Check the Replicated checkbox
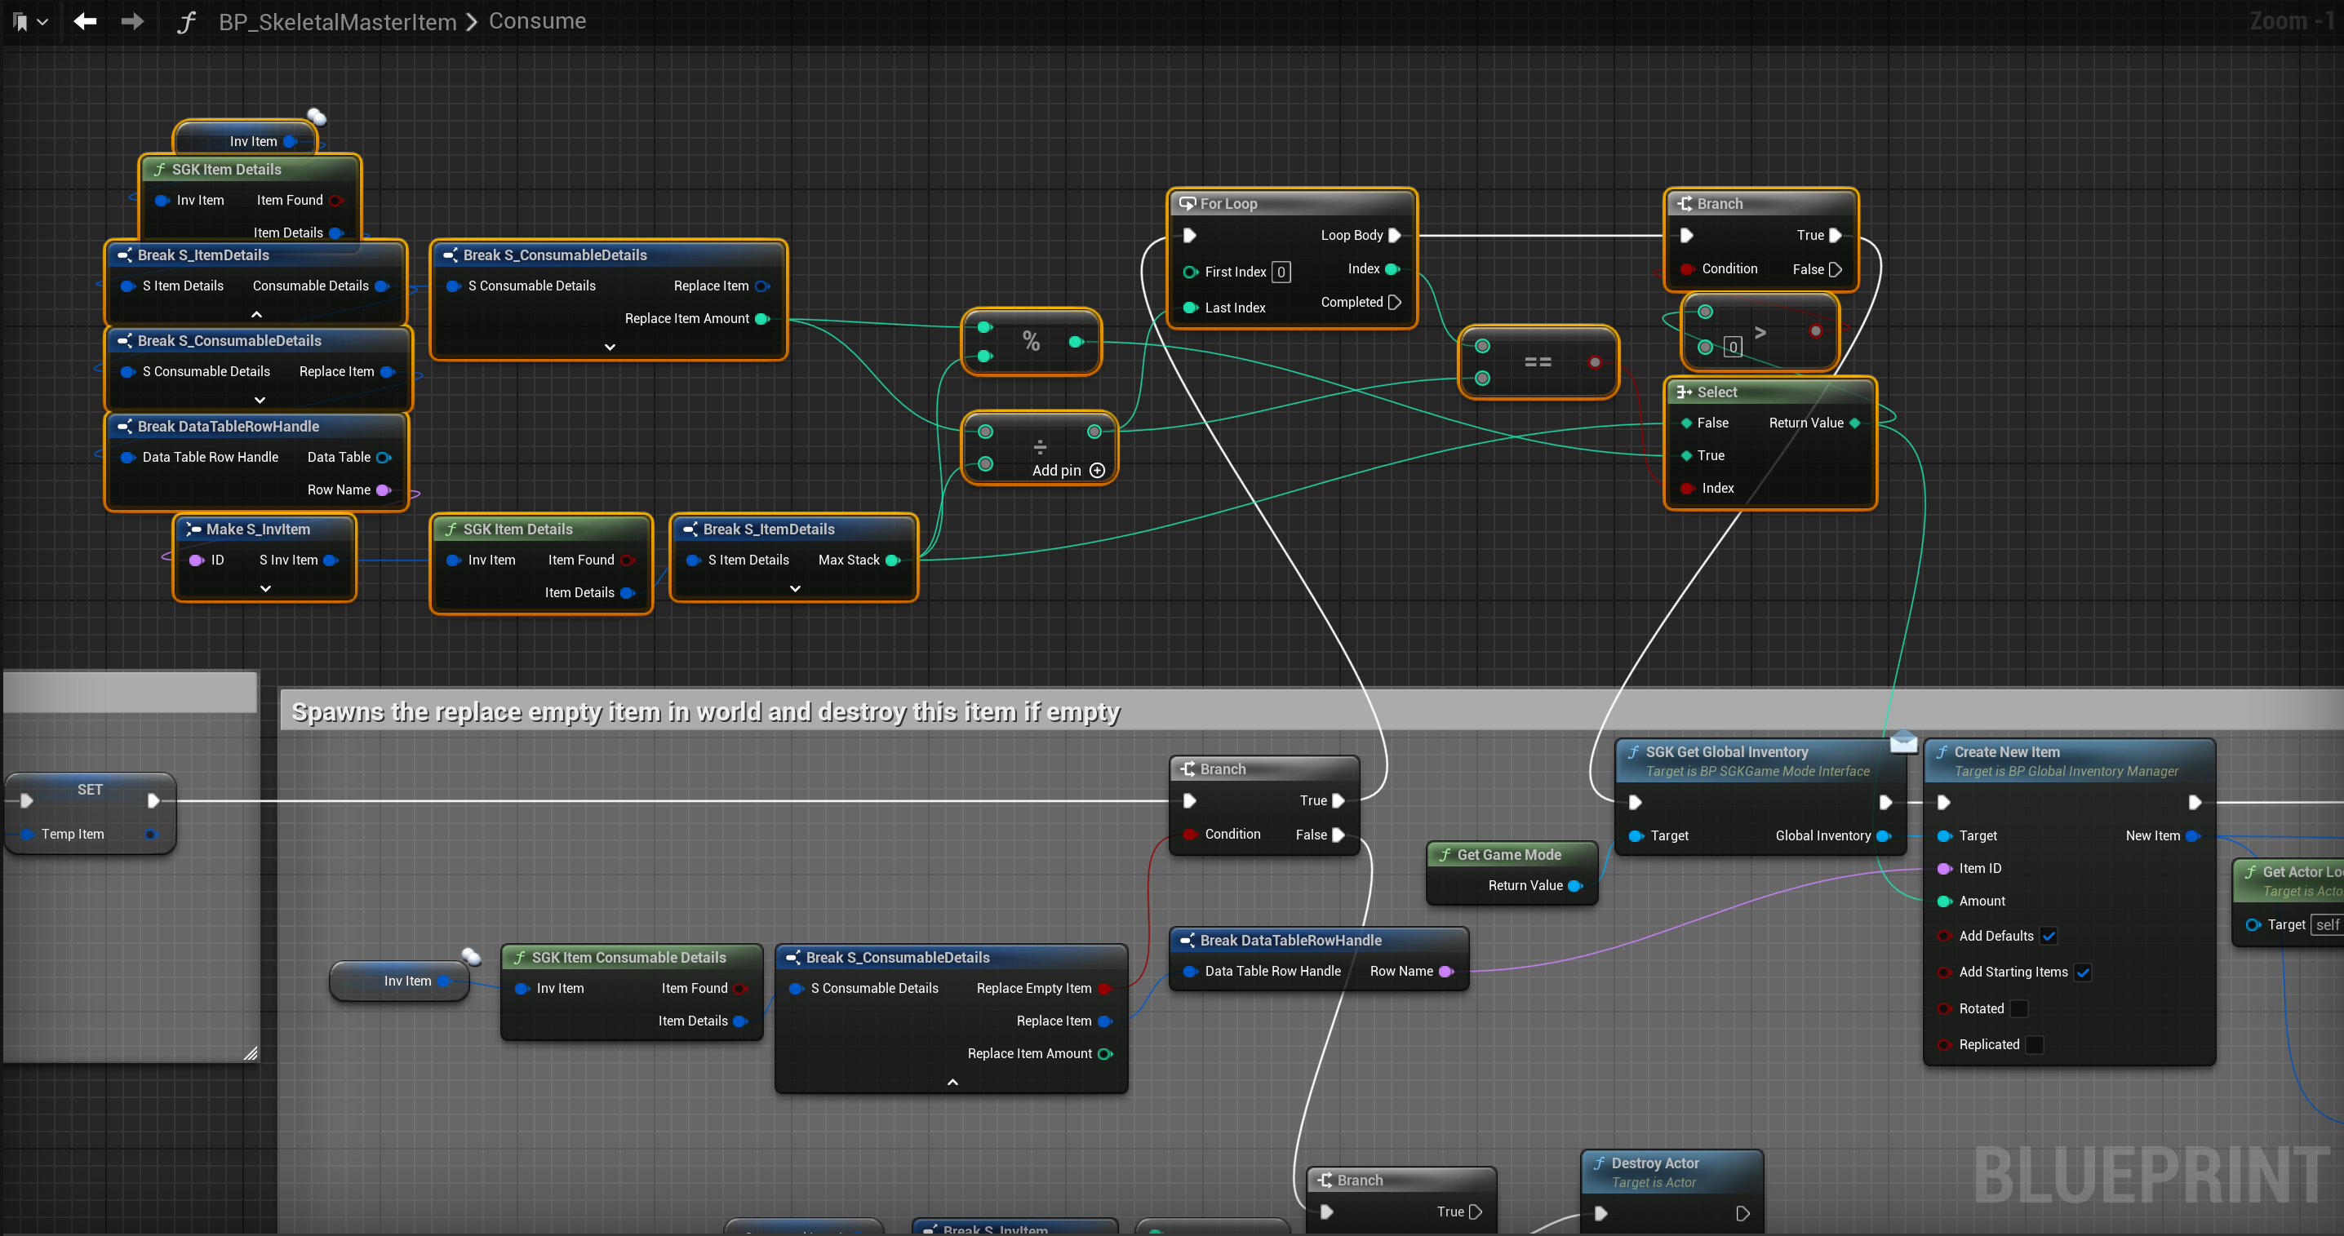Image resolution: width=2344 pixels, height=1236 pixels. point(2035,1045)
